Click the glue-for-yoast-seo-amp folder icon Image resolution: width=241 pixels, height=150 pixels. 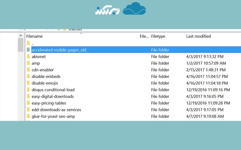[28, 116]
